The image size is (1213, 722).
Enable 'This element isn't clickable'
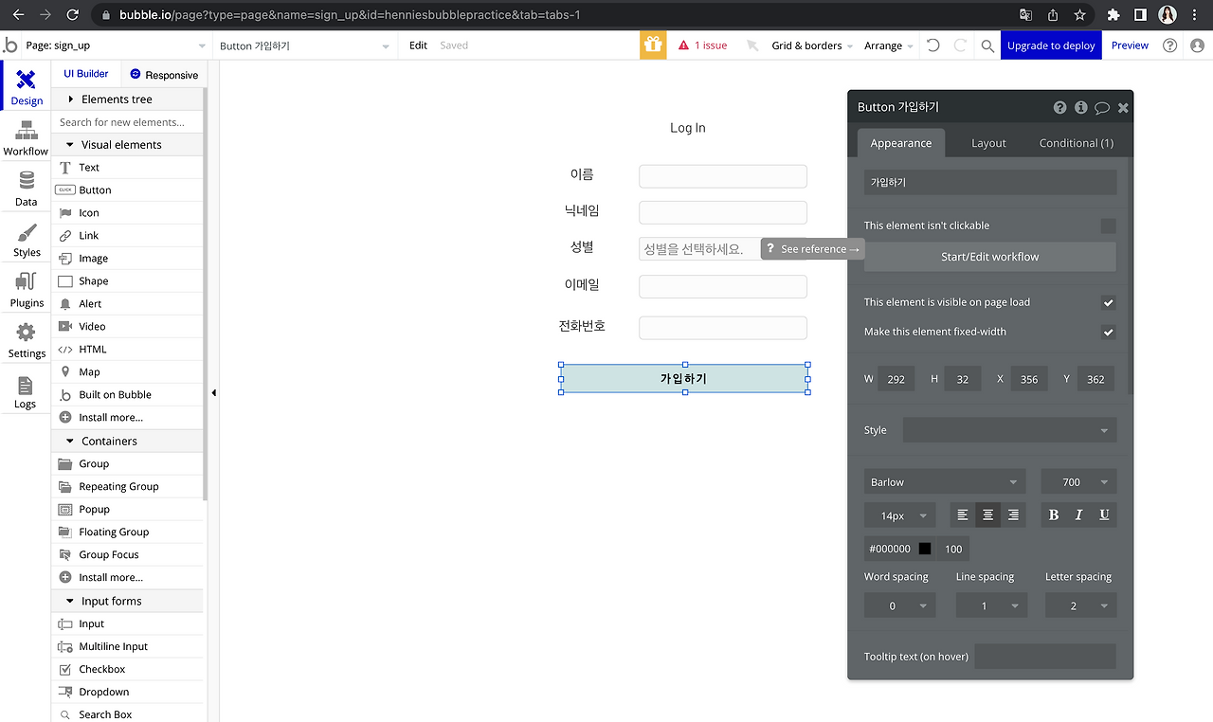click(1108, 226)
